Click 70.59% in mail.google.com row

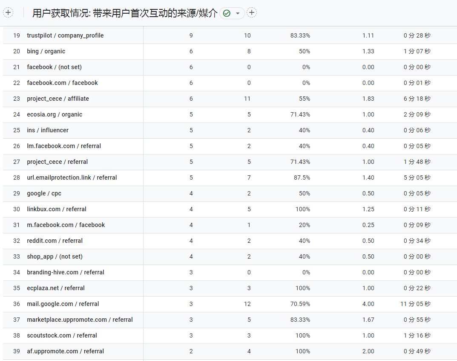(x=300, y=303)
